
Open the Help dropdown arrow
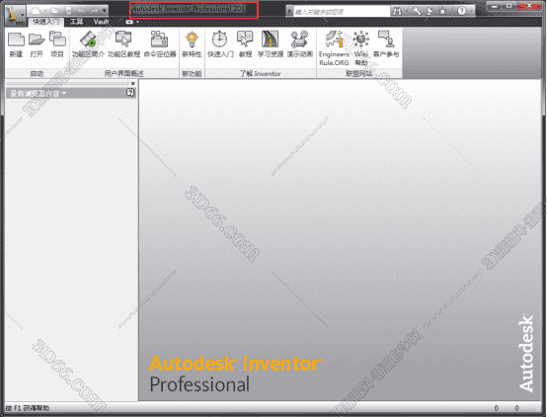pos(471,11)
